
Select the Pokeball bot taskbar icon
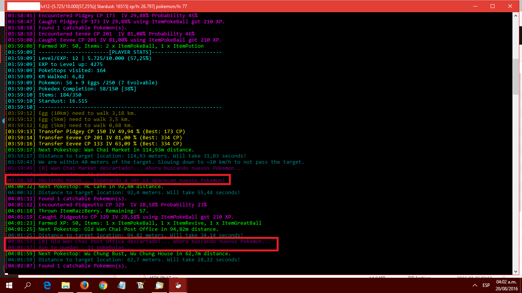(178, 285)
